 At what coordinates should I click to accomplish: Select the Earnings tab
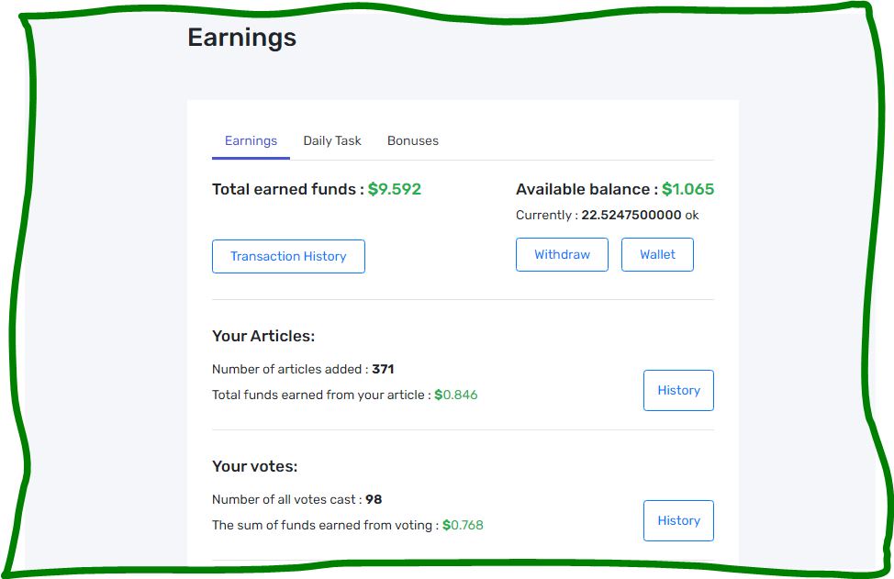pos(251,140)
